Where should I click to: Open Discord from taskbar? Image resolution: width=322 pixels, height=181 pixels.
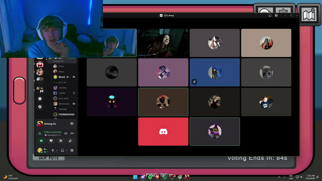coord(143,177)
